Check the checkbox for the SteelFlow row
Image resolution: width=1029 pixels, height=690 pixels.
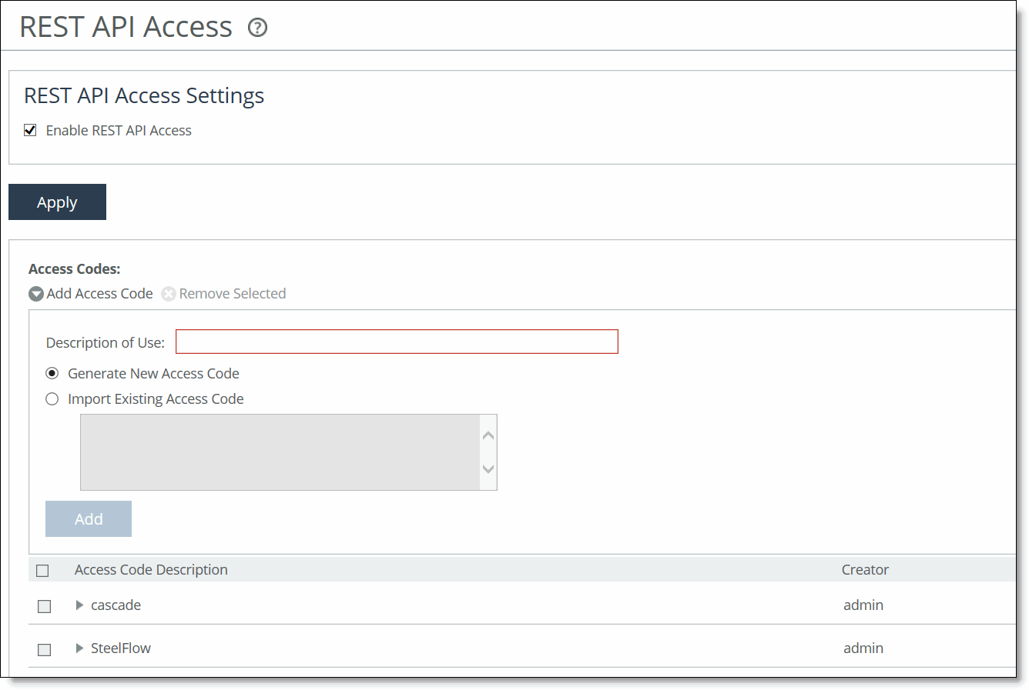[x=44, y=648]
